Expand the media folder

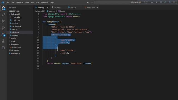pos(14,38)
